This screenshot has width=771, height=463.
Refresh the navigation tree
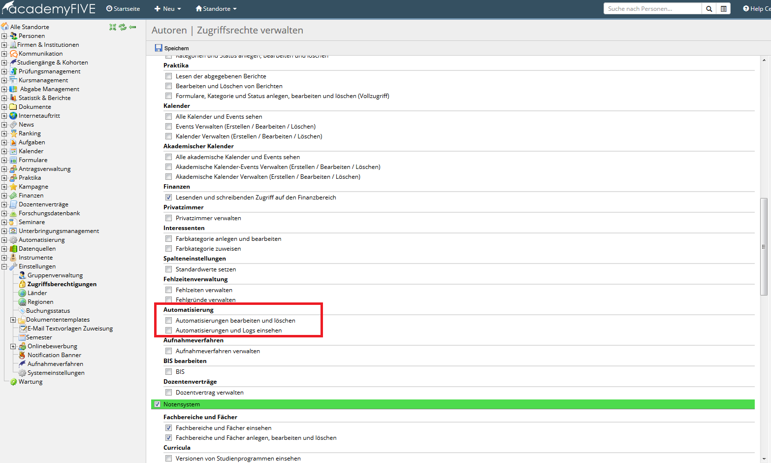(x=123, y=27)
